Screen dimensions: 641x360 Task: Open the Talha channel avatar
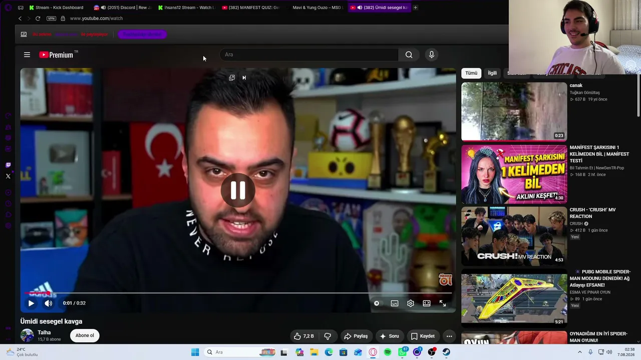point(27,335)
